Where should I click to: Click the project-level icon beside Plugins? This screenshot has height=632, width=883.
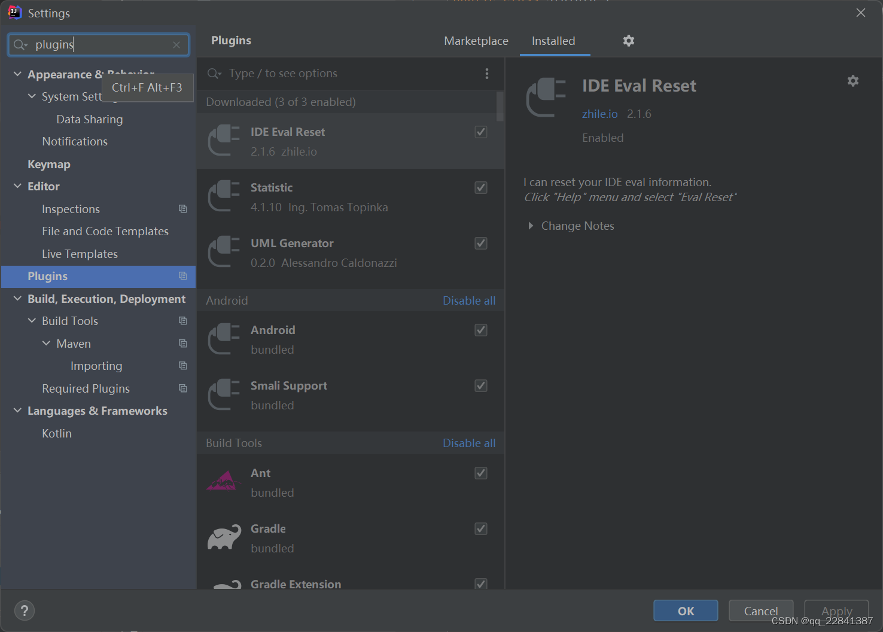[183, 276]
